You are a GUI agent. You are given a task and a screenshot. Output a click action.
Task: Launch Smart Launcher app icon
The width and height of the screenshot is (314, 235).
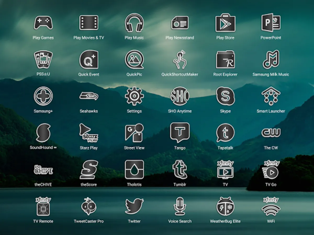(x=271, y=96)
